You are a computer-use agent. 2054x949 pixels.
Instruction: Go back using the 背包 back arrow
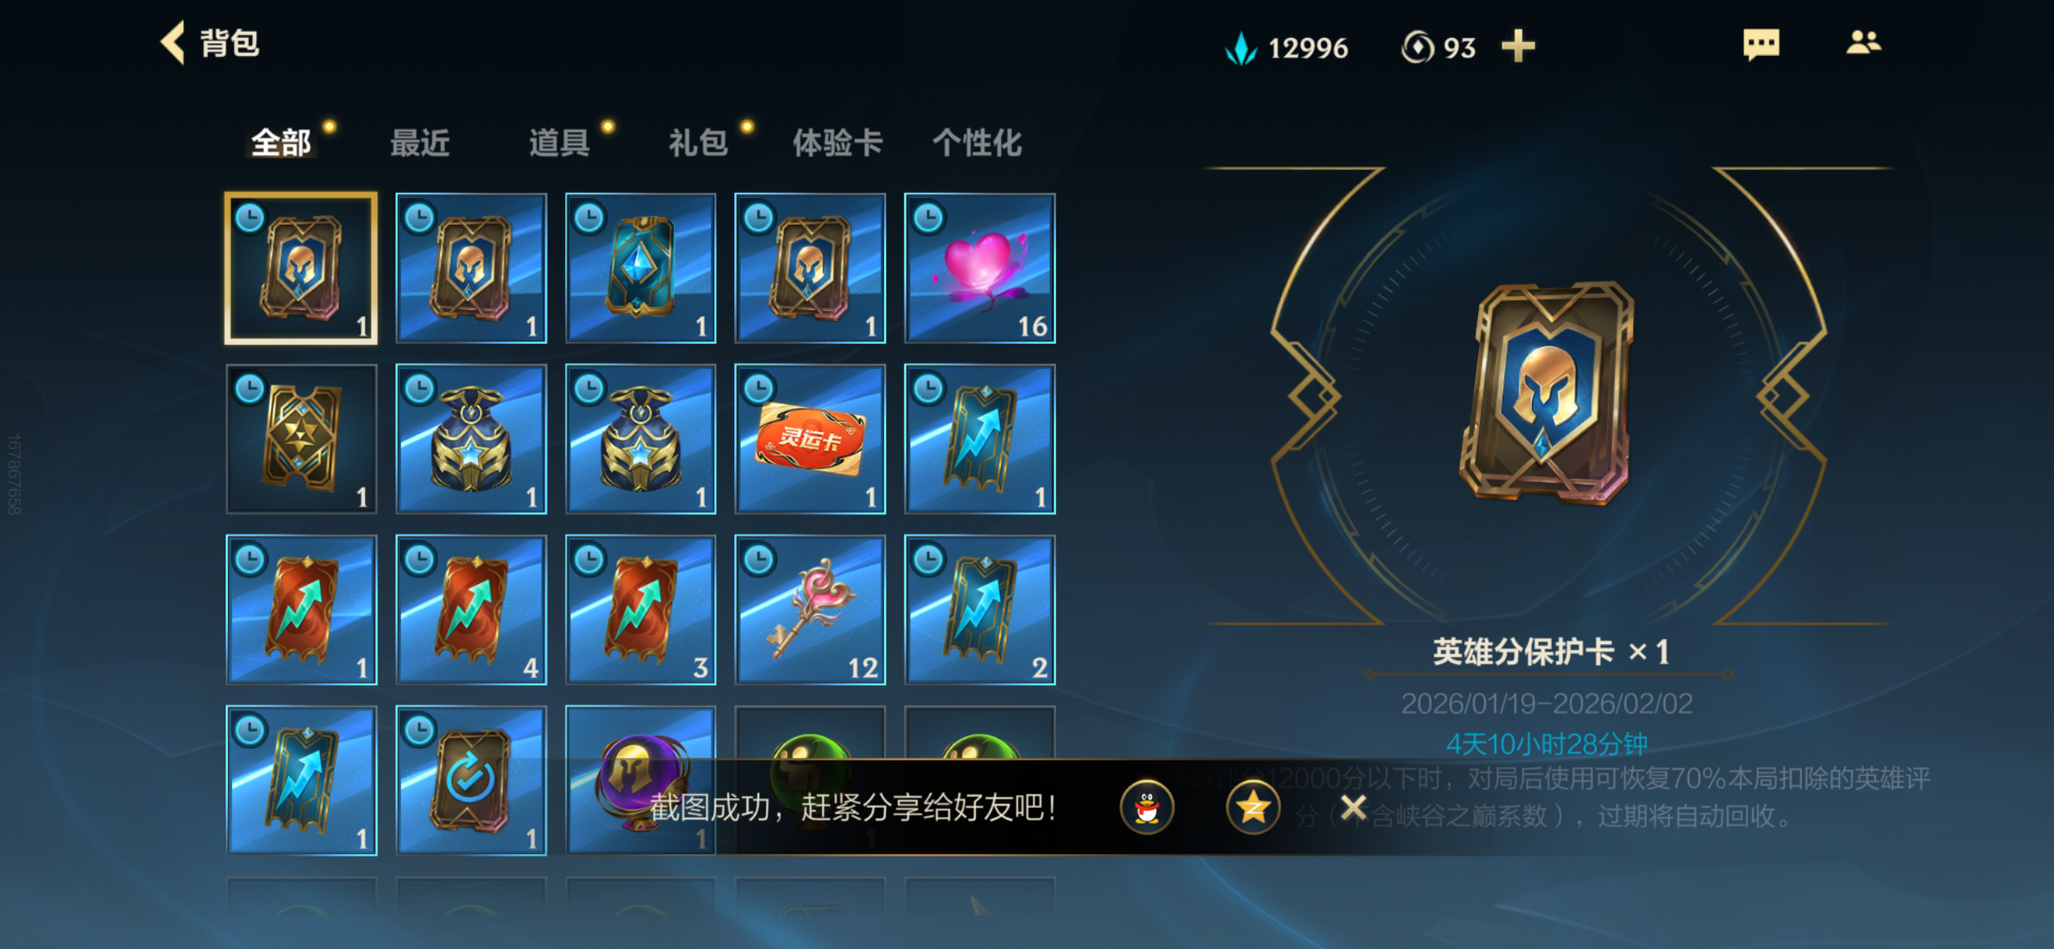click(x=174, y=42)
